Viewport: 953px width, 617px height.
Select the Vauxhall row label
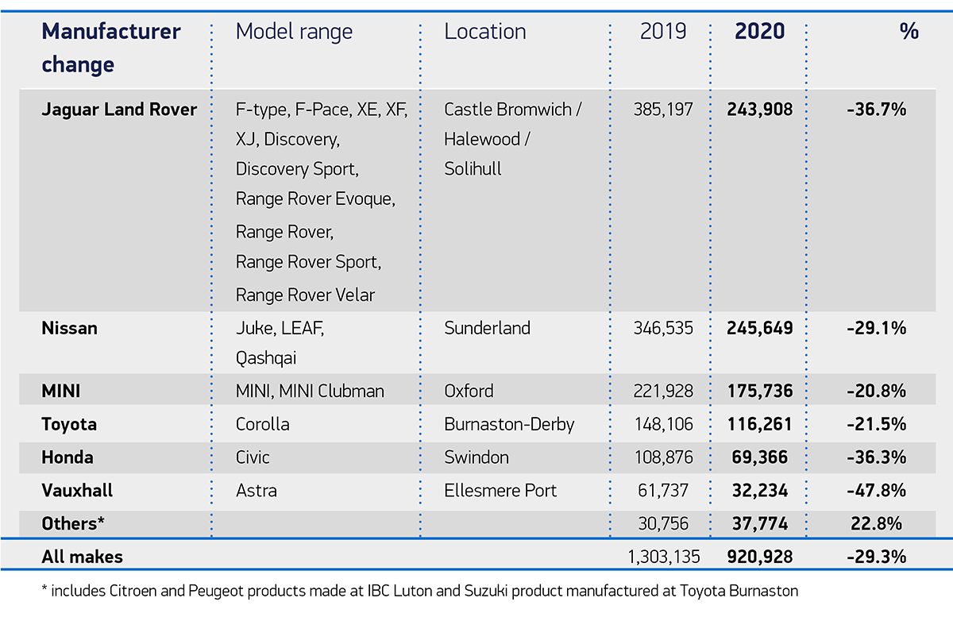77,491
